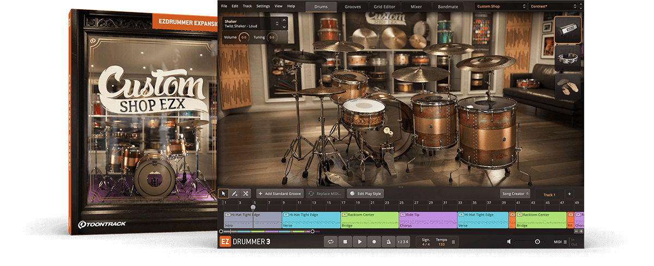Toggle the loop playback button
Viewport: 654px width, 266px height.
tap(330, 241)
